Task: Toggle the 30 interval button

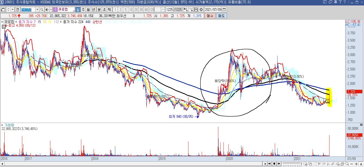Action: [x=141, y=10]
